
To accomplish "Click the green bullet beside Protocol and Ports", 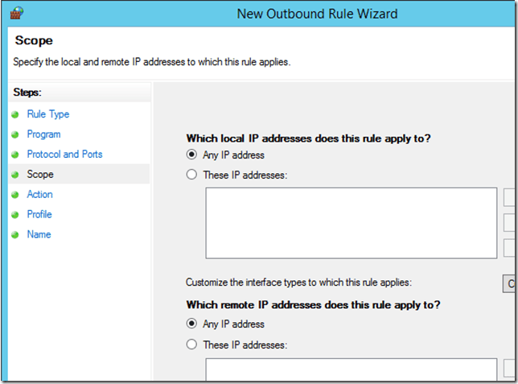I will pos(14,155).
